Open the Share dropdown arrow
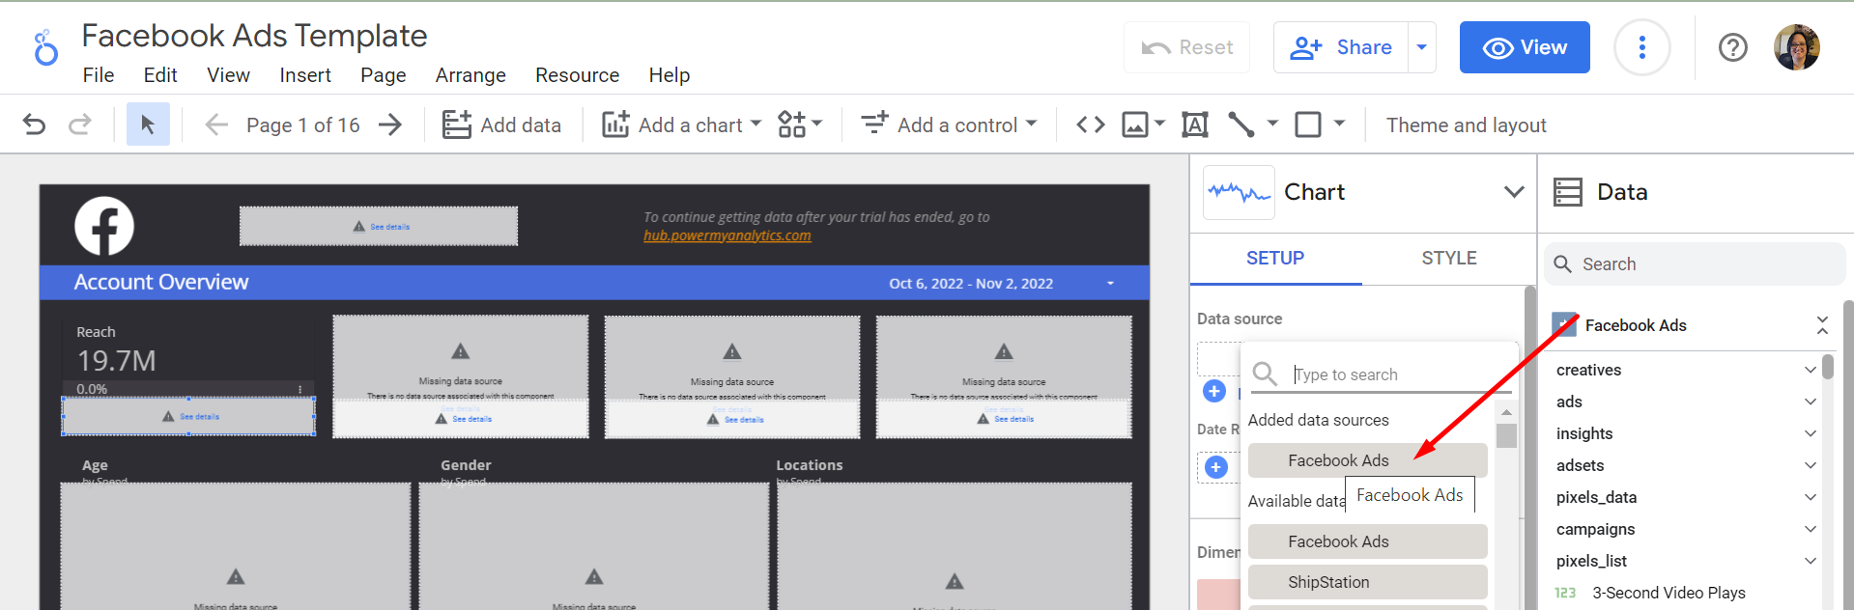 1421,47
